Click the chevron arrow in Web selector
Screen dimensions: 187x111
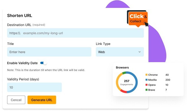point(139,52)
